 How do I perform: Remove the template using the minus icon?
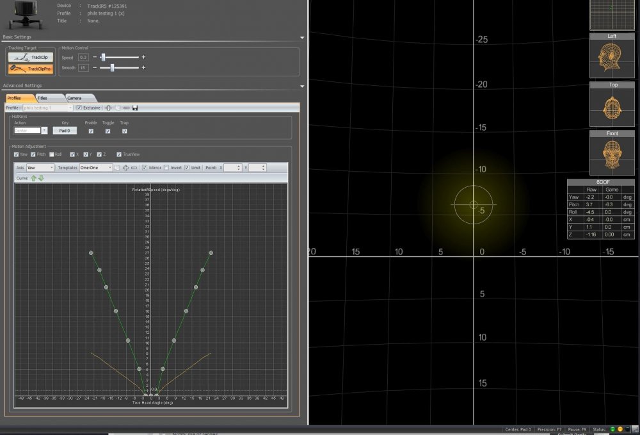tap(134, 167)
